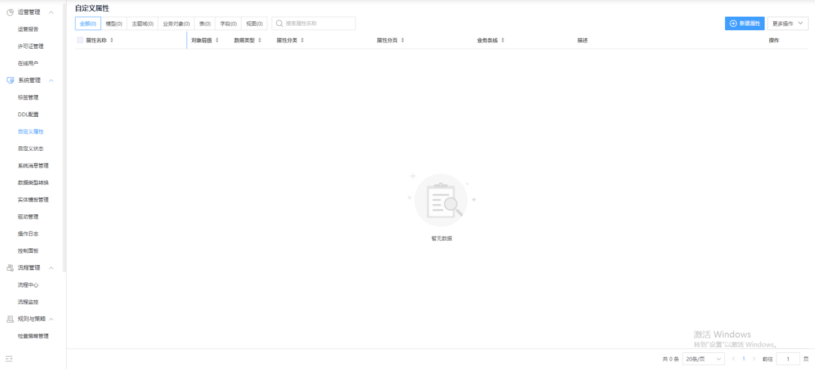Tick the select-all checkbox beside 属性名称
The height and width of the screenshot is (369, 815).
80,40
